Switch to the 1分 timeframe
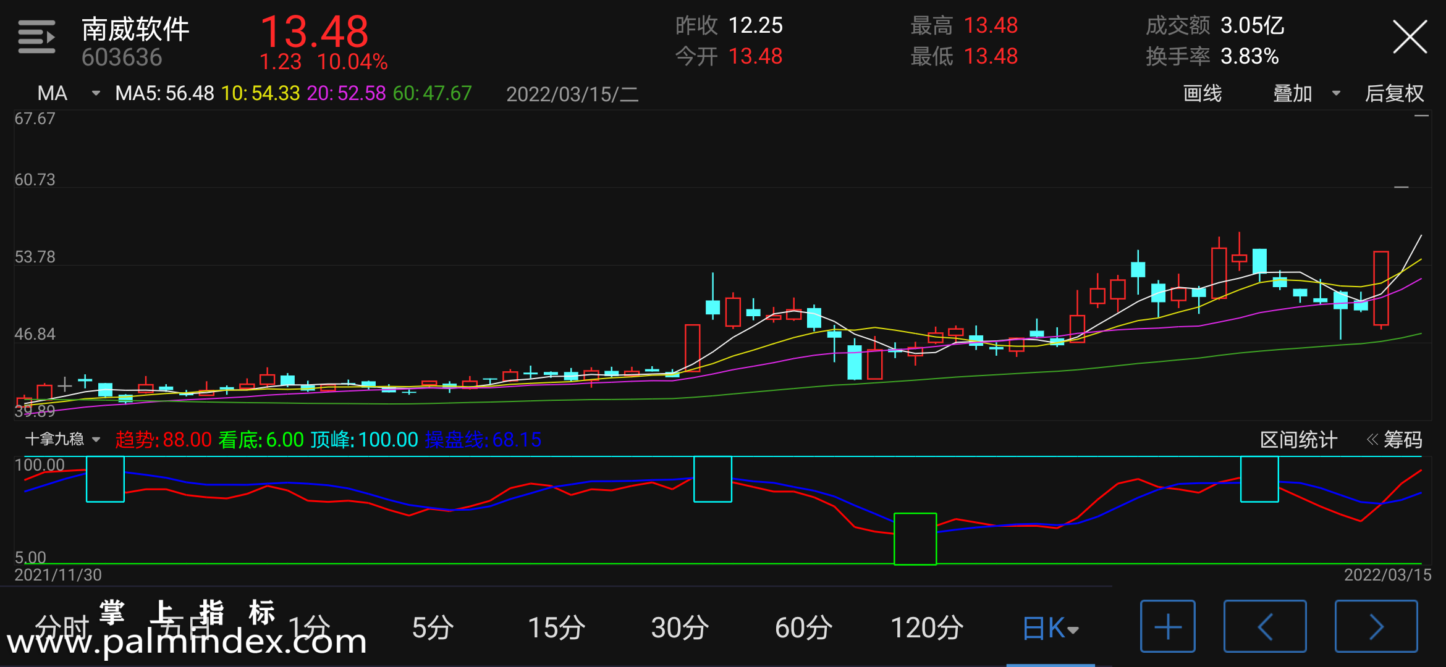 pos(309,627)
